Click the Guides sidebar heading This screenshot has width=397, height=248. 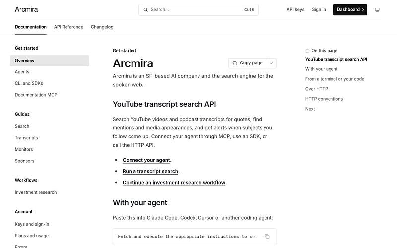point(22,114)
